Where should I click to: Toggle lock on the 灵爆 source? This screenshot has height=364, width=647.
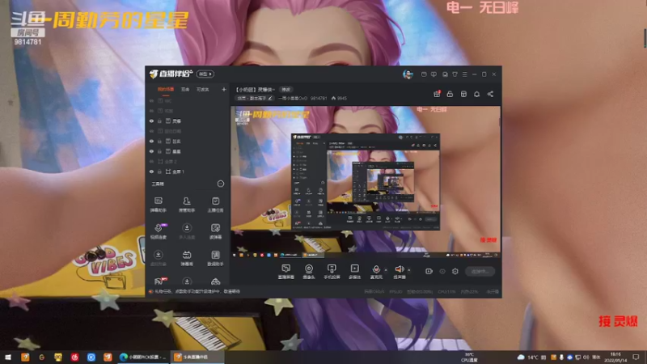pyautogui.click(x=159, y=121)
